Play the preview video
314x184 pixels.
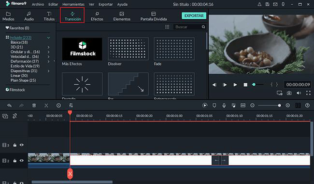coord(235,85)
